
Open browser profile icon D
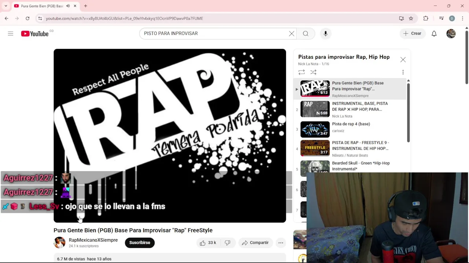452,18
